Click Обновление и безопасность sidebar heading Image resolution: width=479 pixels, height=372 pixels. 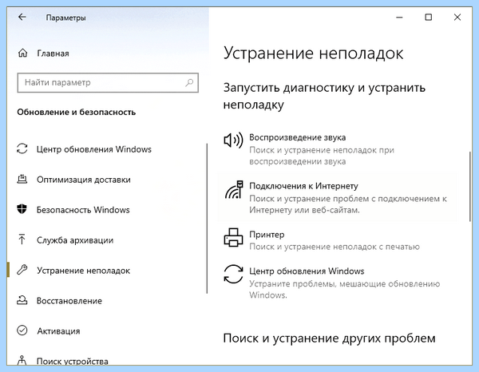77,112
